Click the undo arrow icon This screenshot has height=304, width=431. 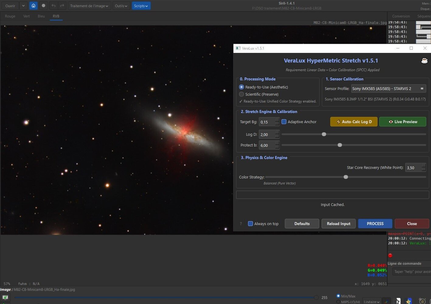coord(54,6)
